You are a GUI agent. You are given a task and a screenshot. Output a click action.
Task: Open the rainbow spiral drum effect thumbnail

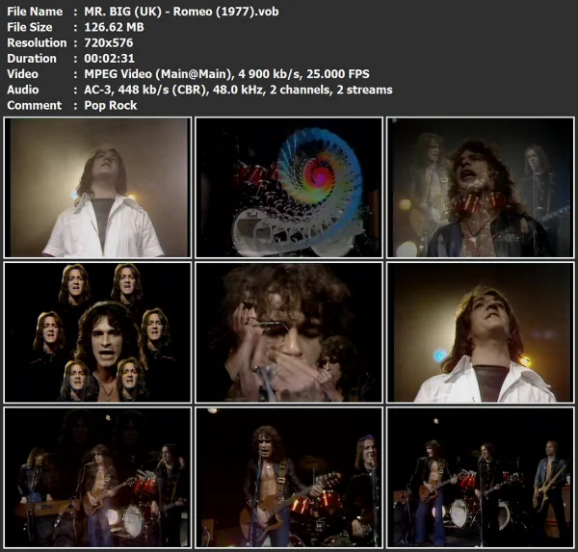[x=289, y=187]
